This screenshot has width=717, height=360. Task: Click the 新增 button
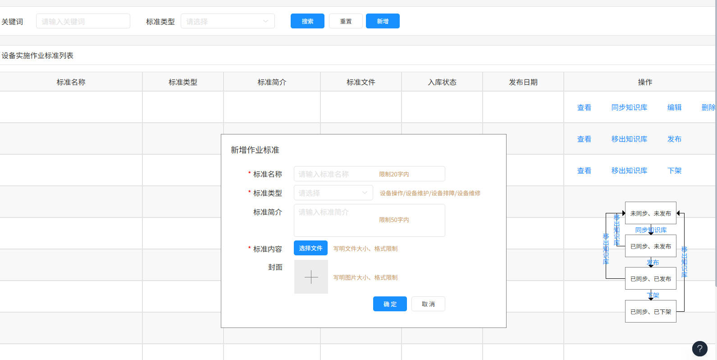click(383, 21)
